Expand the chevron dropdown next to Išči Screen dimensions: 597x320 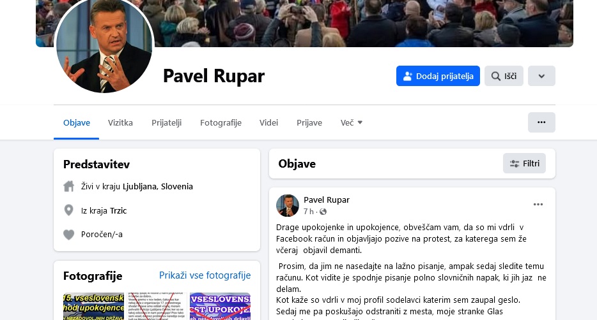click(541, 76)
